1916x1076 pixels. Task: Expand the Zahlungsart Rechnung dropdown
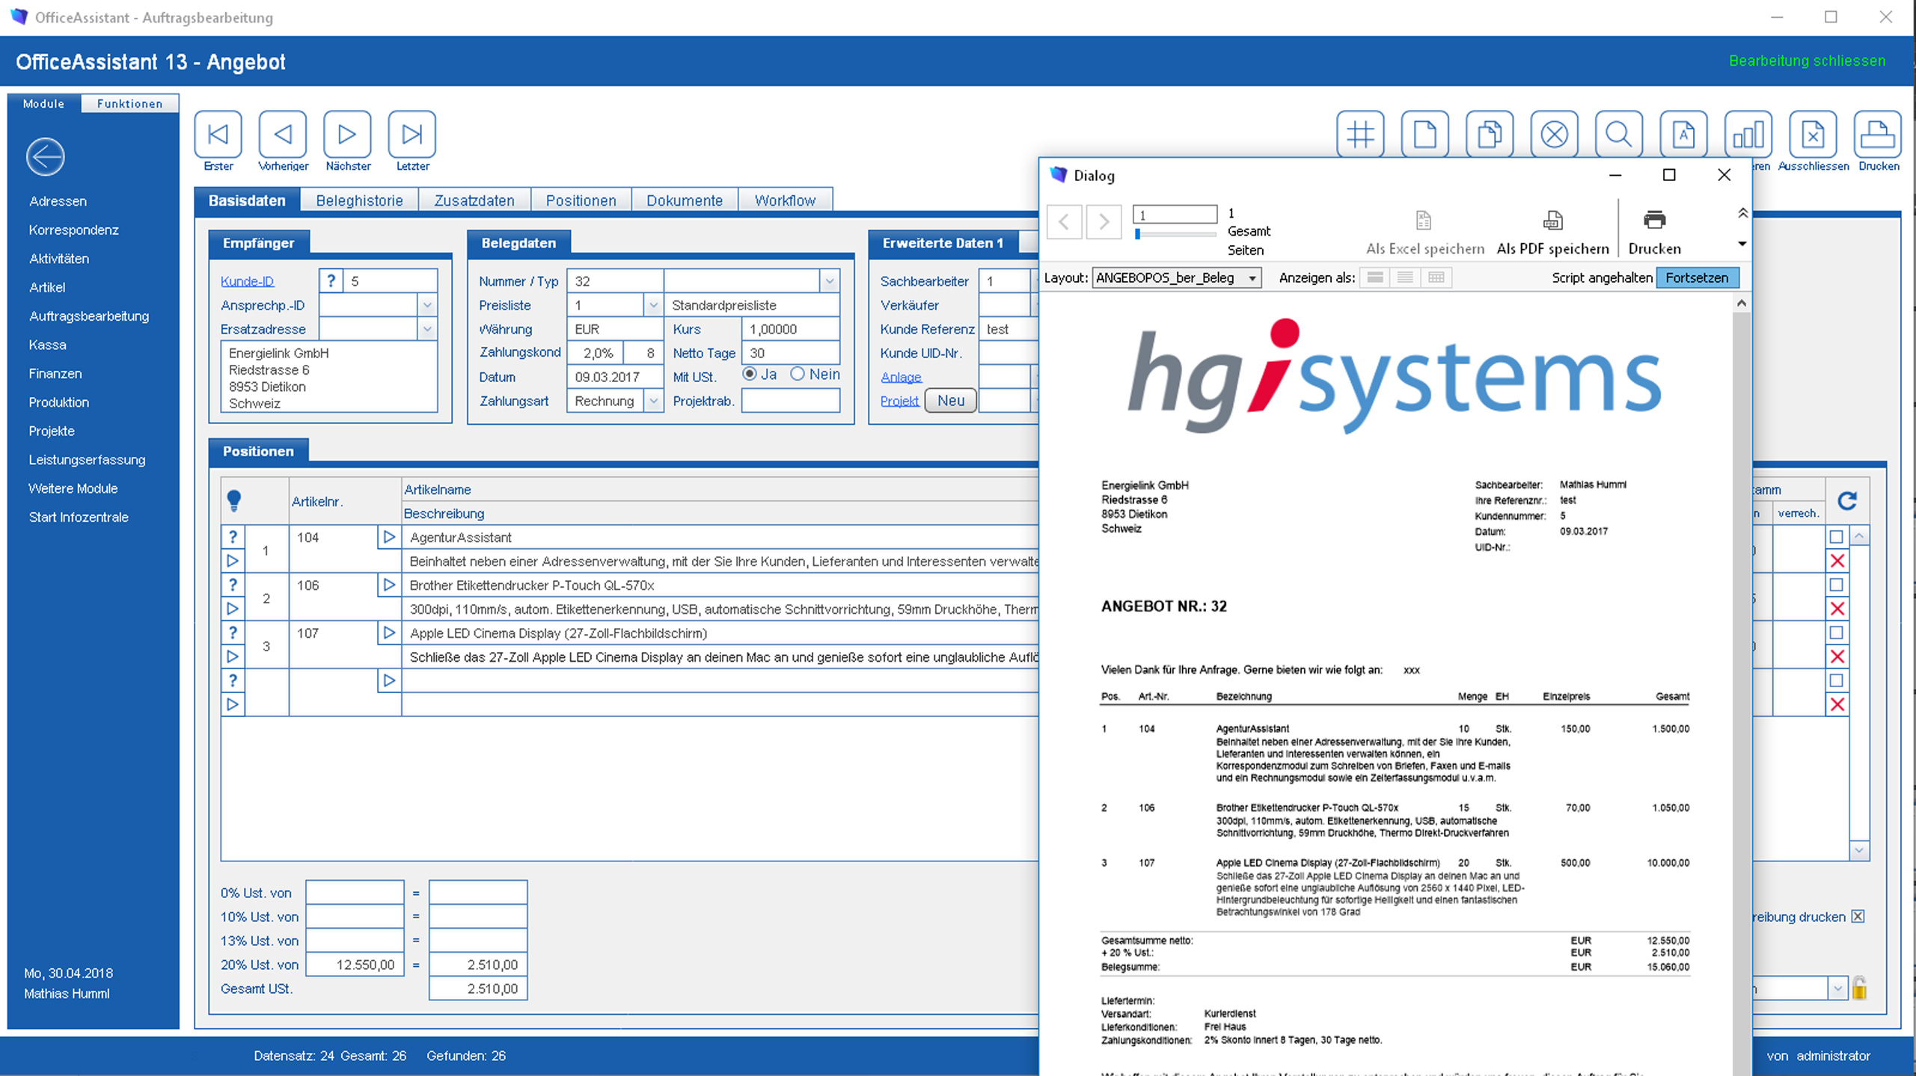[653, 402]
